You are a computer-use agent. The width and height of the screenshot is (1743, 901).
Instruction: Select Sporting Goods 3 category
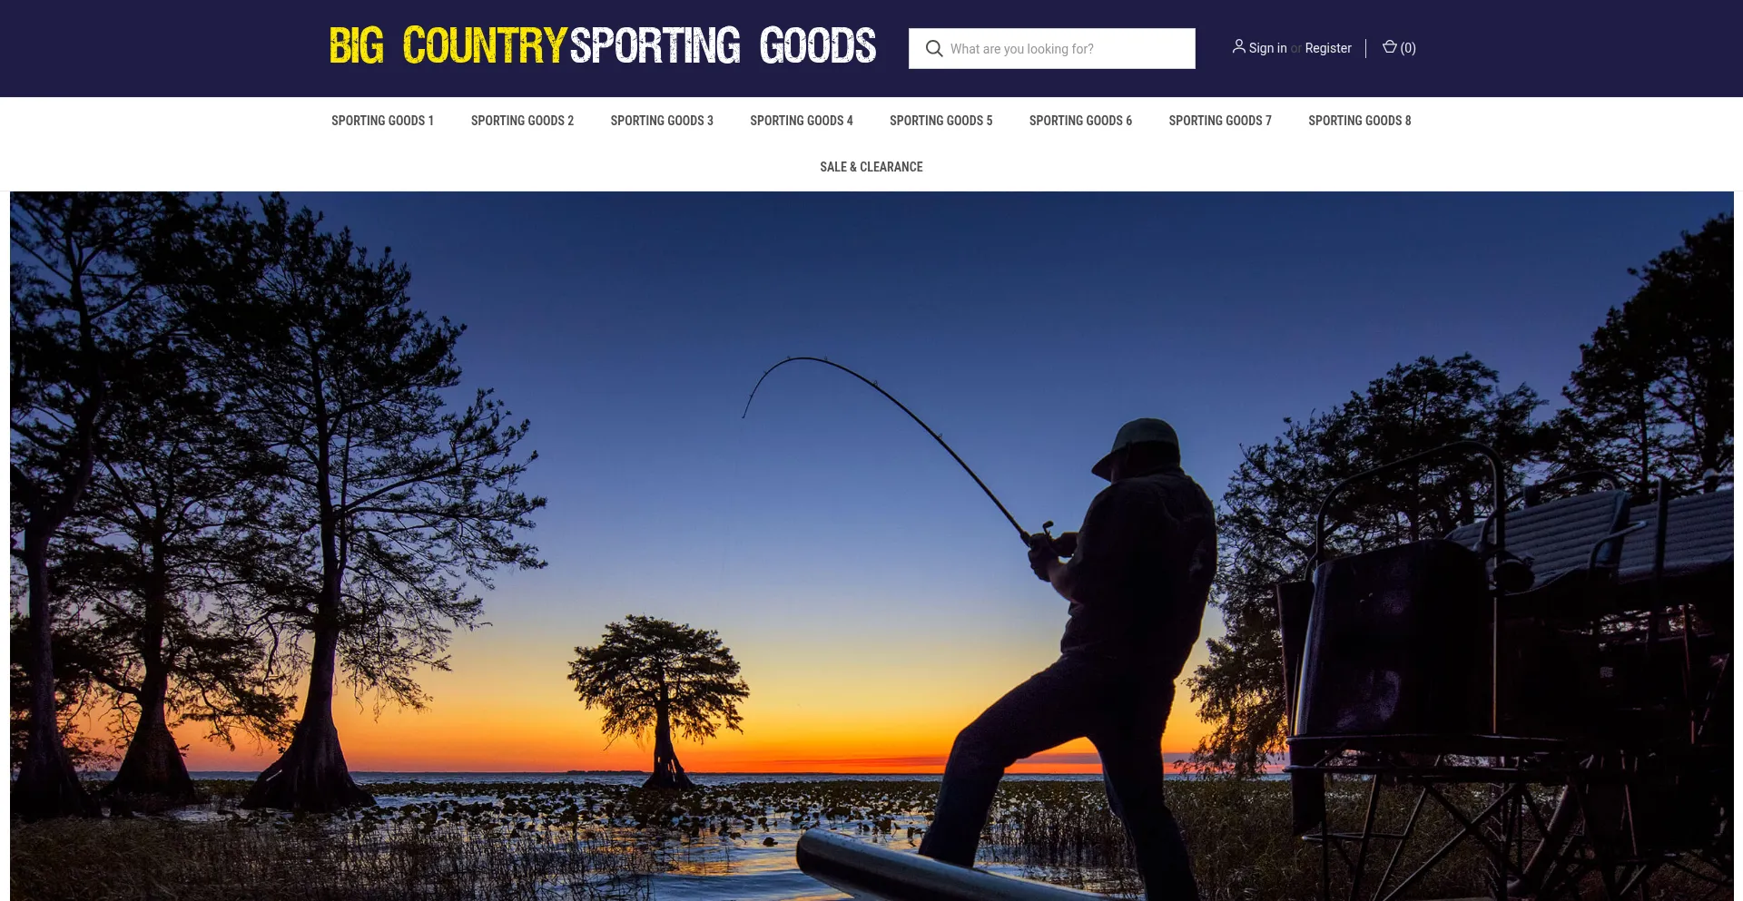click(662, 121)
